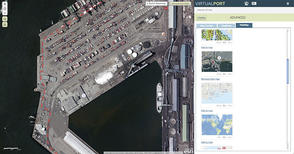Click the map scale bar
Screen dimensions: 294x154
[x=13, y=149]
